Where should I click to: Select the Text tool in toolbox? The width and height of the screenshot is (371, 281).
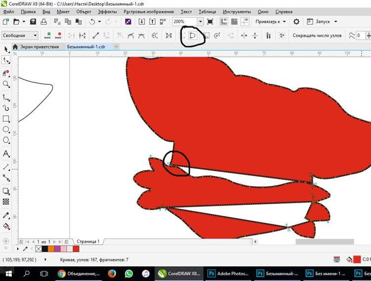point(6,154)
